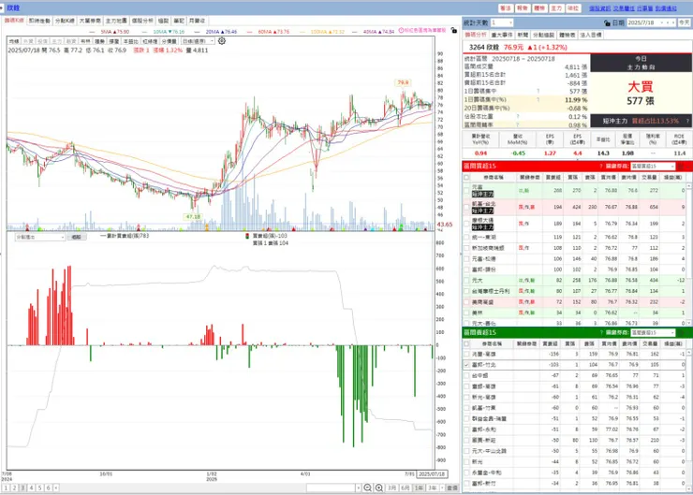Sort the buy table by the 買賣超 column
This screenshot has height=495, width=693.
[553, 178]
